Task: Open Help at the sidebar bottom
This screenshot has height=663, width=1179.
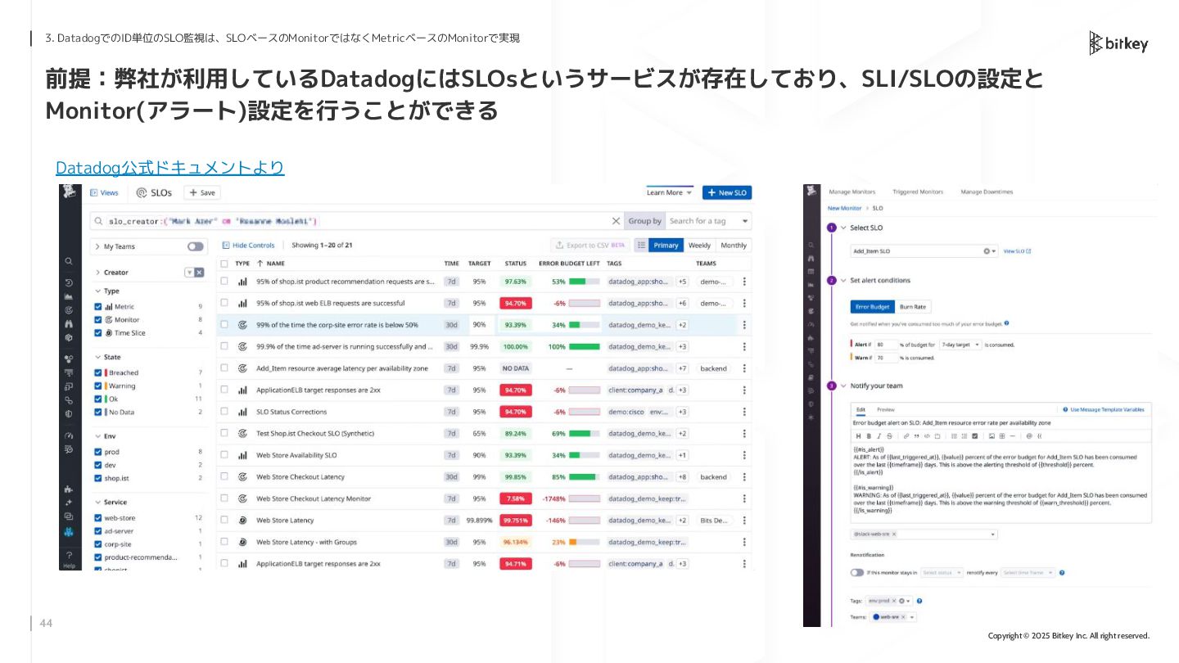Action: click(x=70, y=560)
